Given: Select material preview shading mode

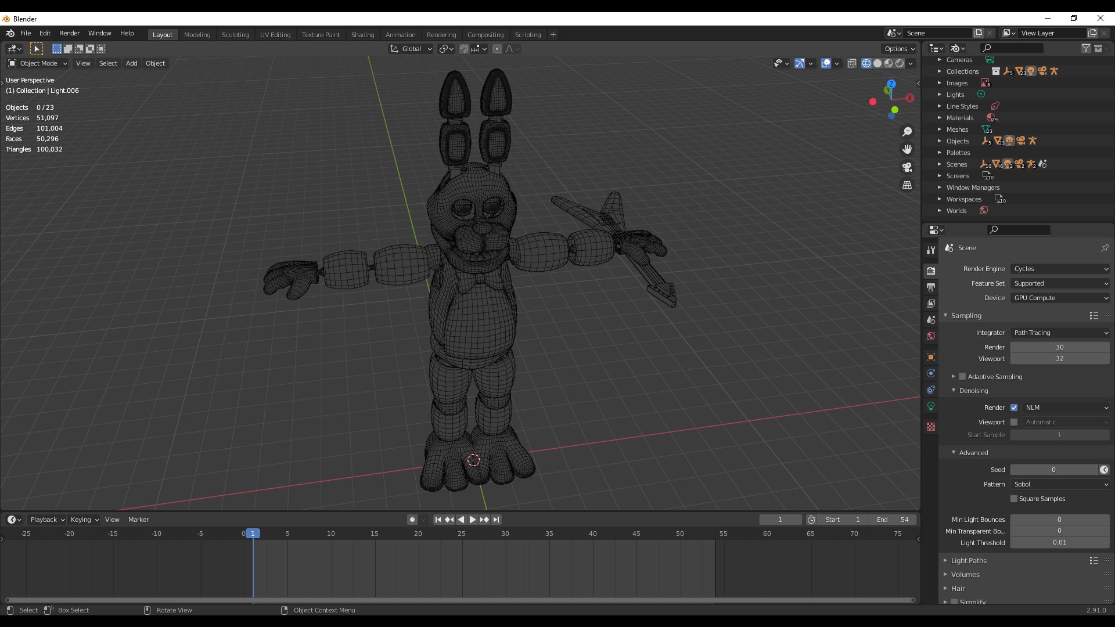Looking at the screenshot, I should (x=889, y=63).
